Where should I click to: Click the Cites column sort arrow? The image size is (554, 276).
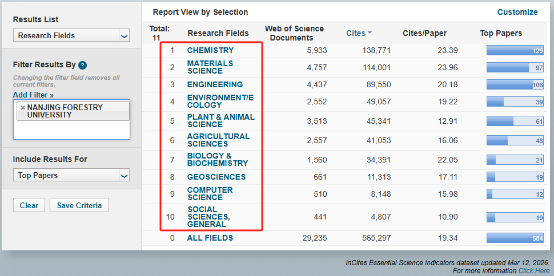370,33
